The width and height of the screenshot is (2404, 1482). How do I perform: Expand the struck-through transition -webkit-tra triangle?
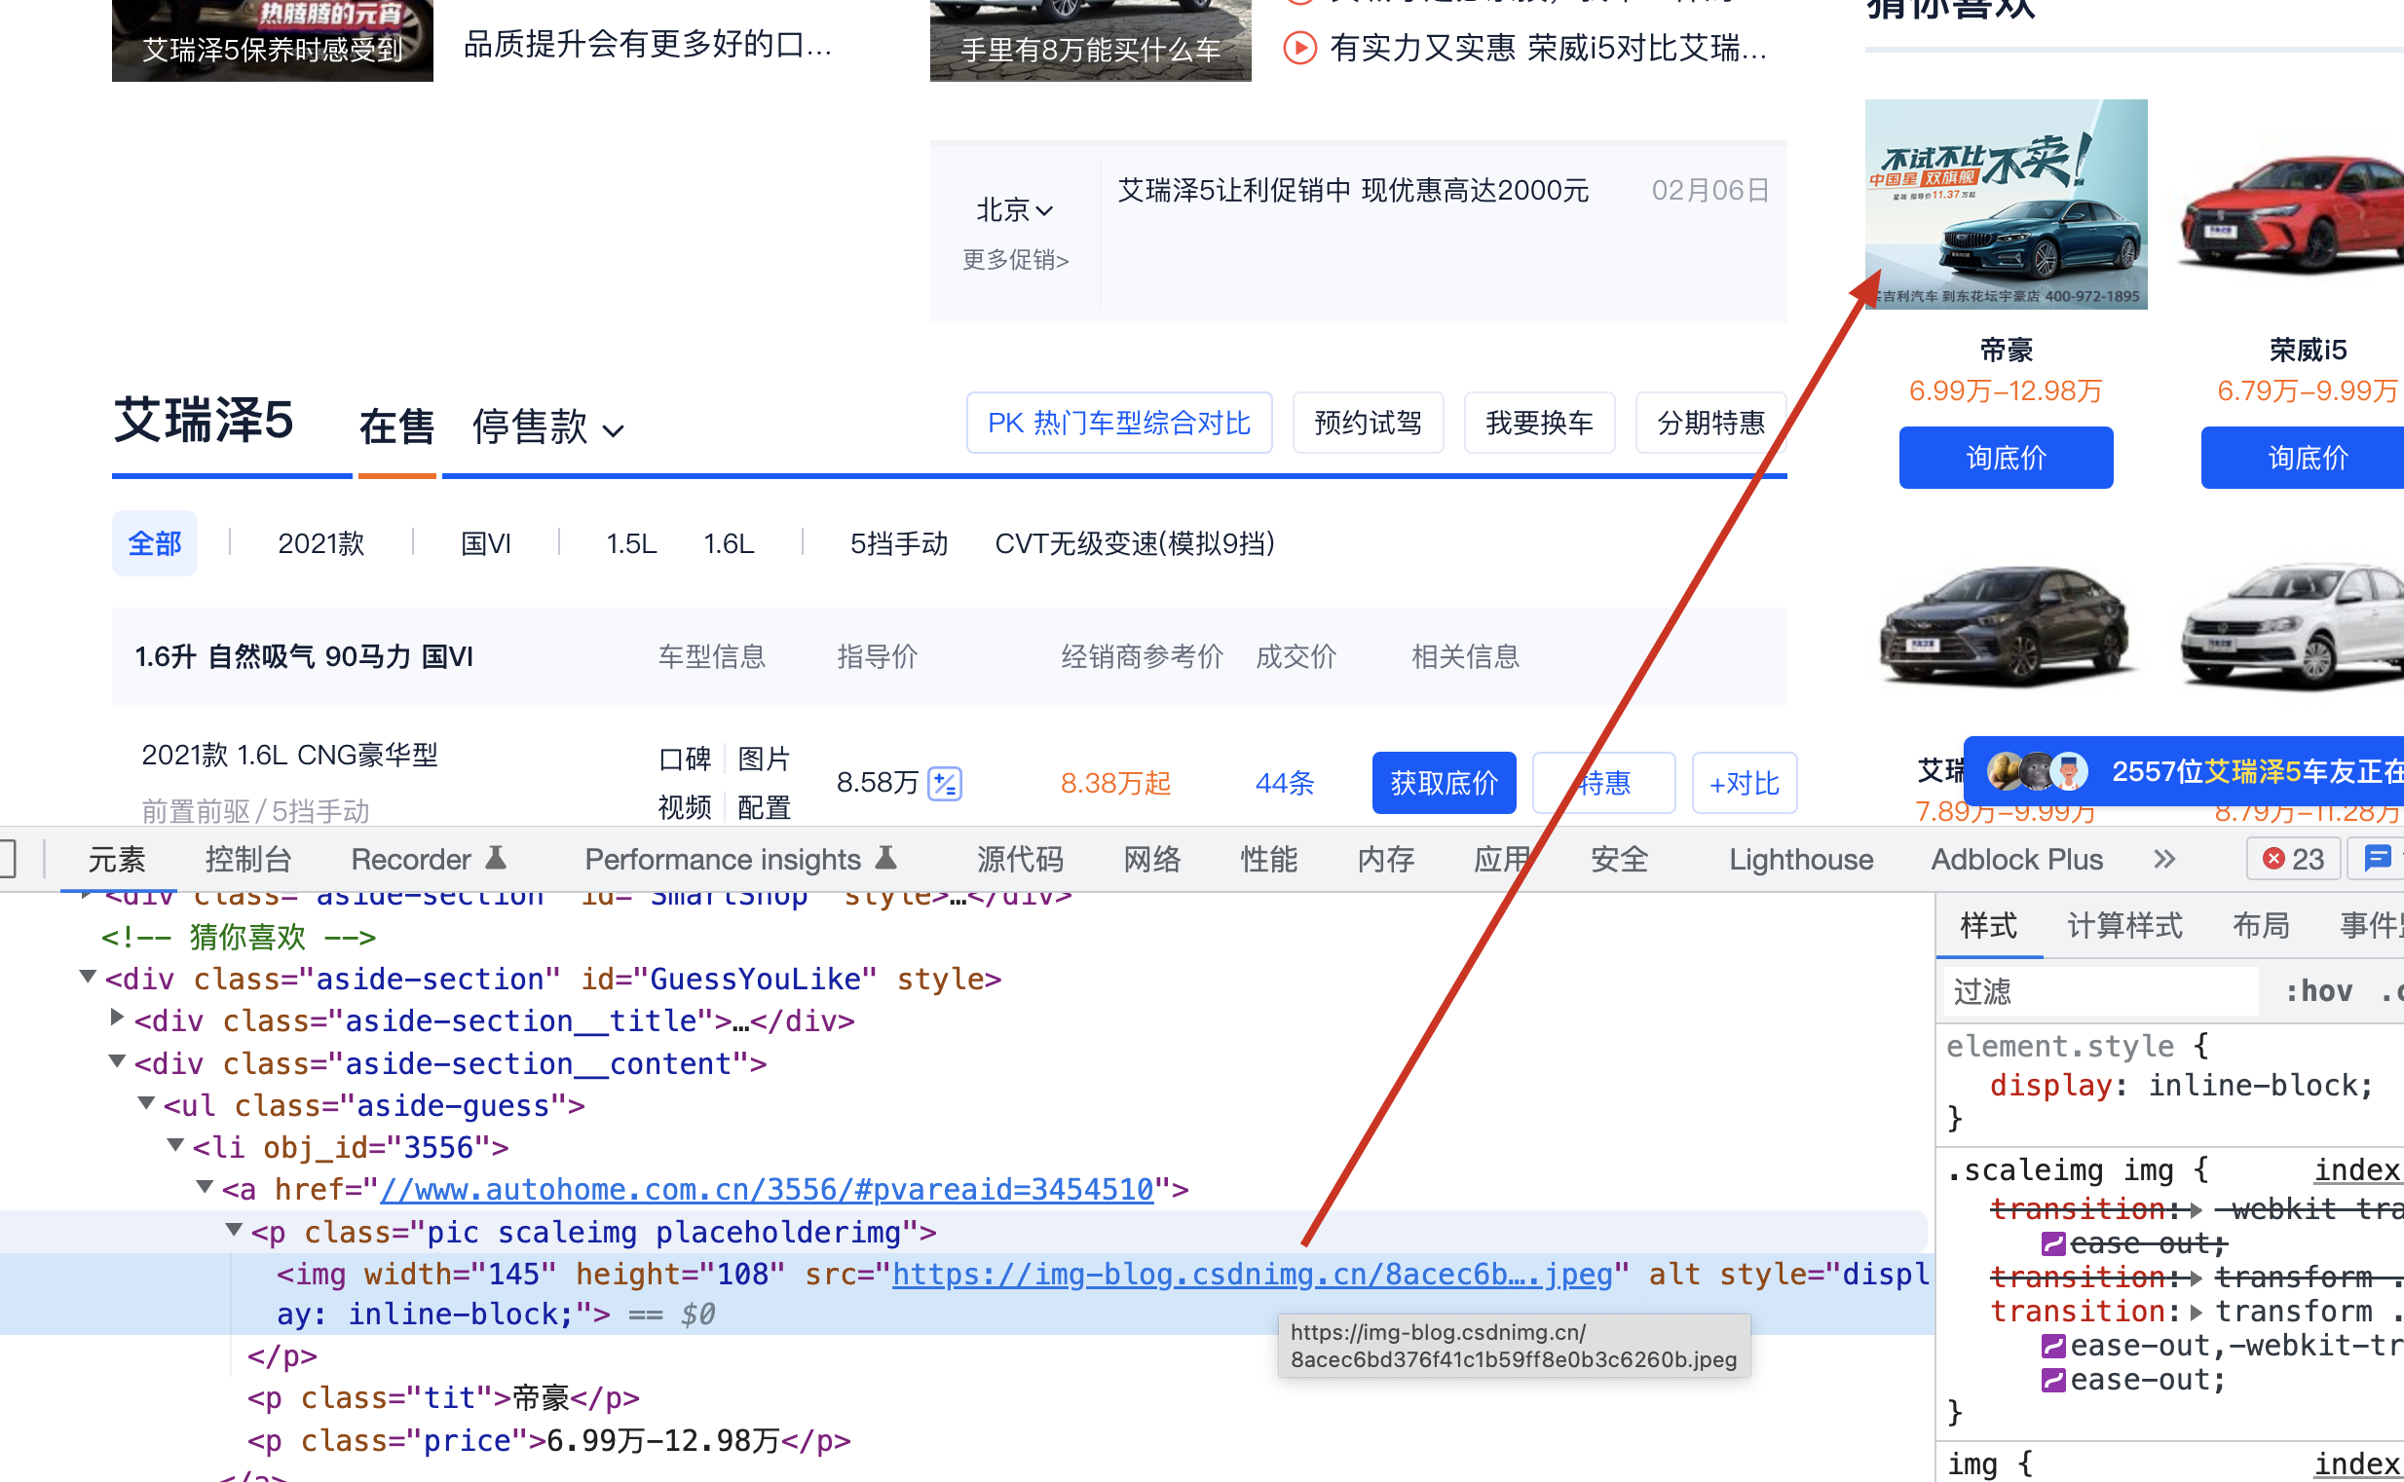[2196, 1209]
